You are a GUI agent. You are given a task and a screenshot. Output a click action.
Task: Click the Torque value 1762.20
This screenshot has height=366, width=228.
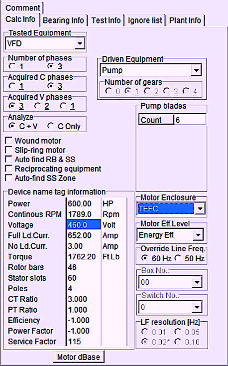(x=84, y=256)
